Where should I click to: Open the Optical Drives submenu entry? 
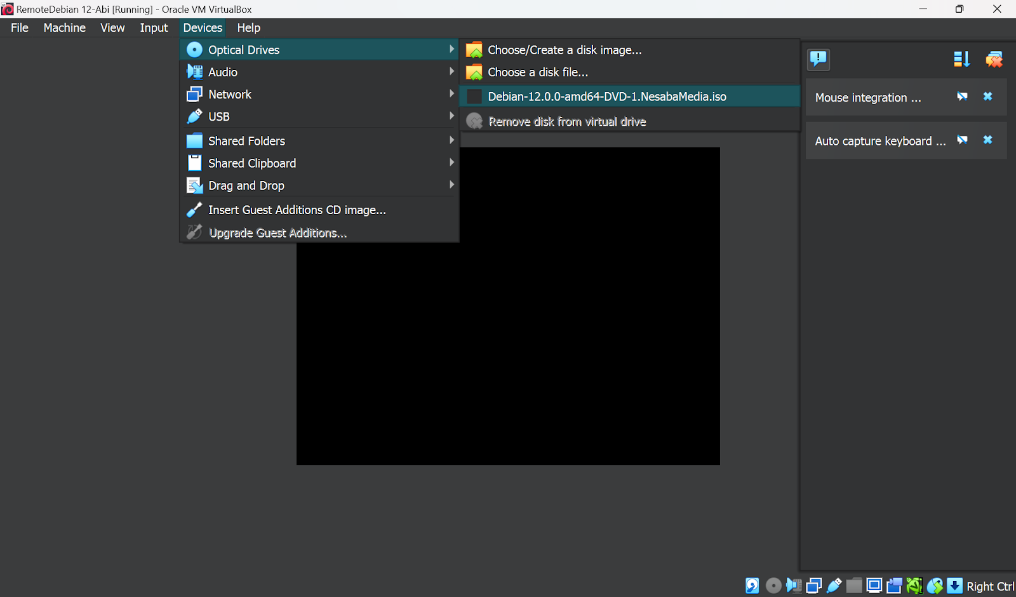click(319, 50)
